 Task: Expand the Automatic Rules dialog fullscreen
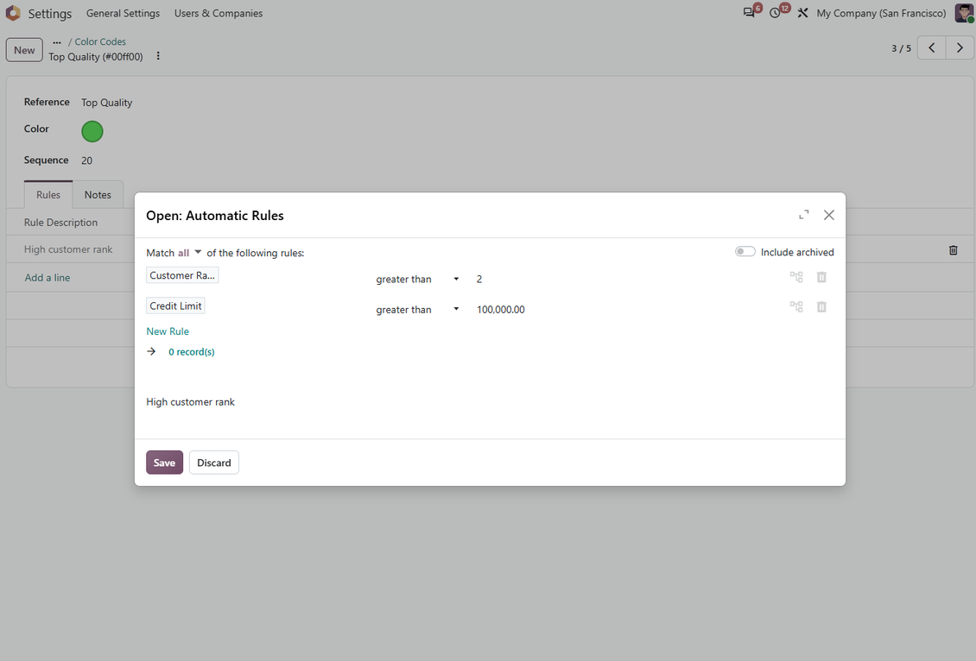pos(804,215)
